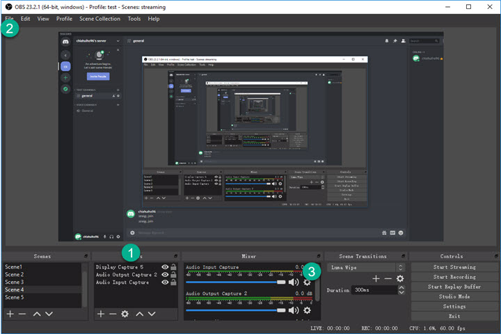Remove selected scene with minus icon
This screenshot has width=501, height=334.
point(22,315)
